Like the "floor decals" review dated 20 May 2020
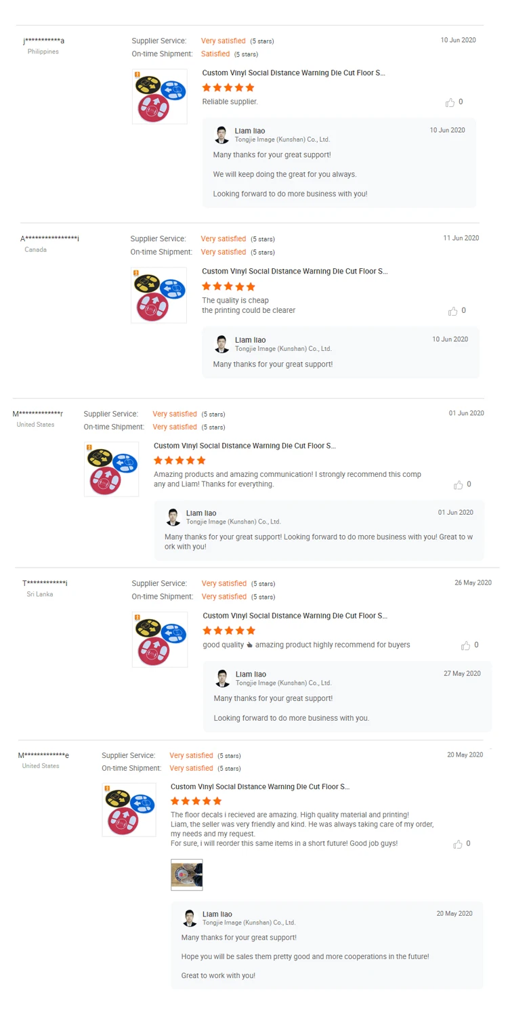The image size is (508, 1016). [458, 844]
